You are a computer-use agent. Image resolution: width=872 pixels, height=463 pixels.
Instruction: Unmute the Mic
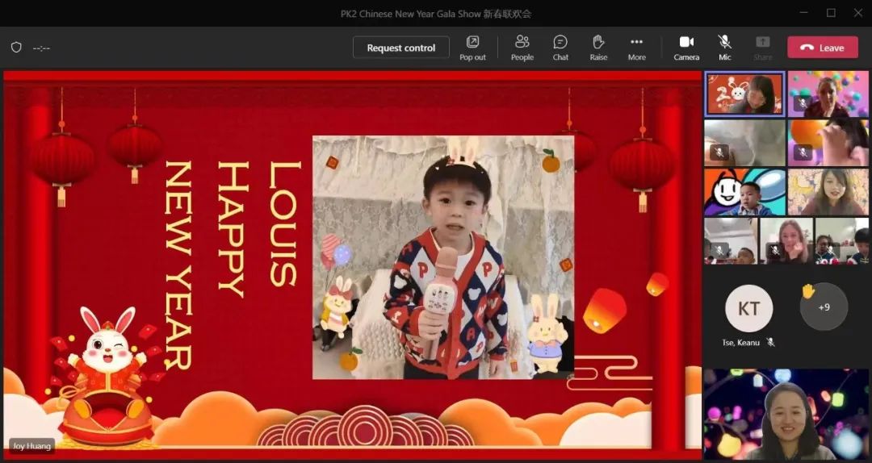click(724, 48)
